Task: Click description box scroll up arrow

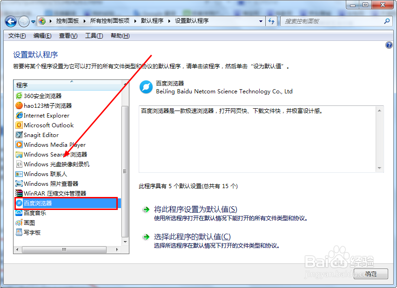Action: [x=379, y=111]
